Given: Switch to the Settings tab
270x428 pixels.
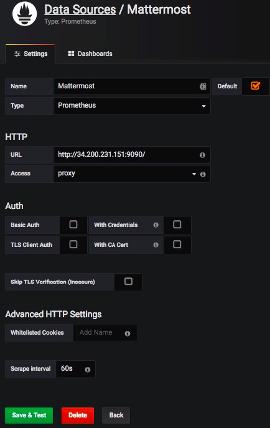Looking at the screenshot, I should [30, 53].
